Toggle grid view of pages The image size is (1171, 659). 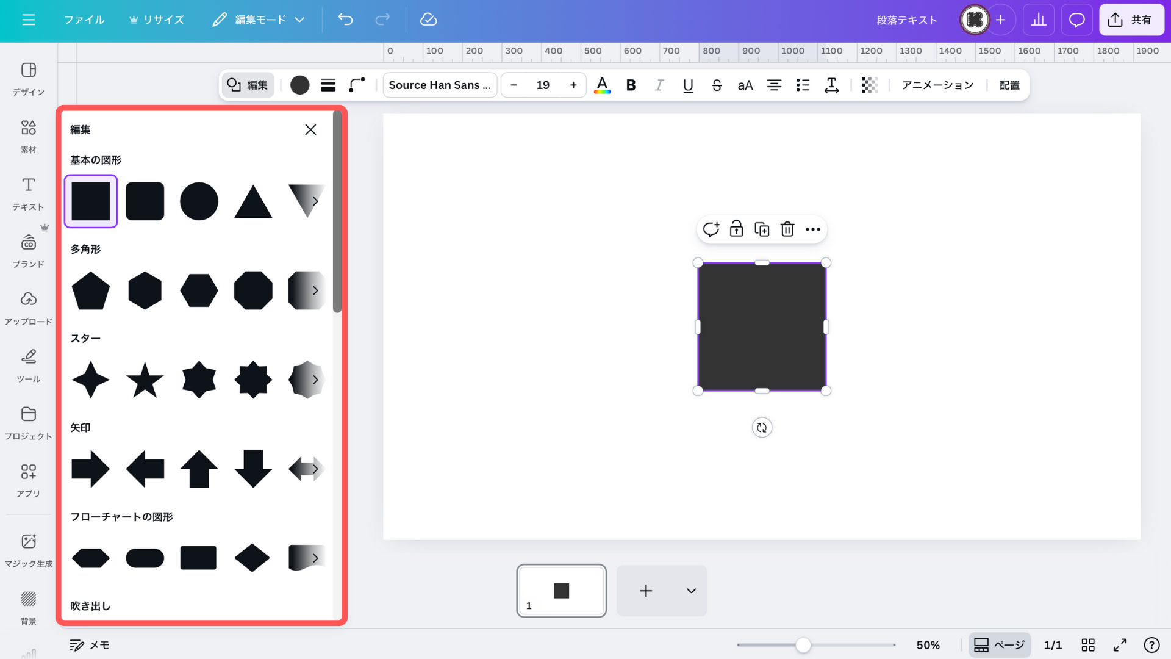pyautogui.click(x=1088, y=645)
